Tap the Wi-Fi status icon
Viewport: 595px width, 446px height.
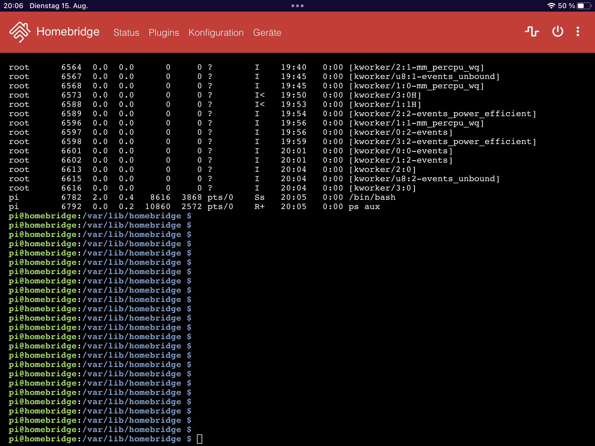(551, 6)
